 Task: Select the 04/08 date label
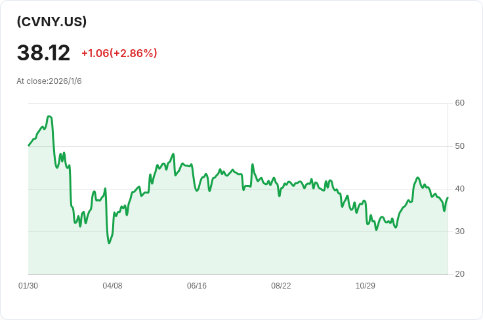pyautogui.click(x=112, y=286)
